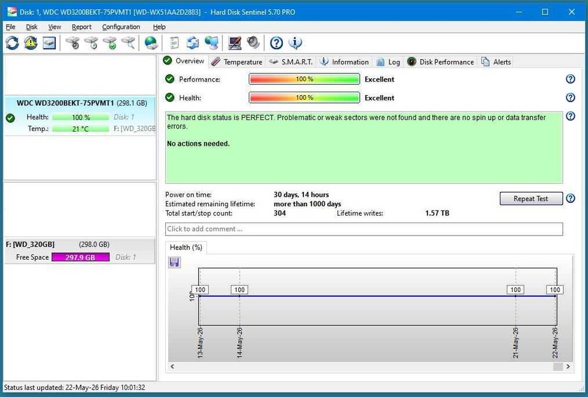Viewport: 588px width, 397px height.
Task: Click the help icon next to Repeat Test
Action: pos(570,198)
